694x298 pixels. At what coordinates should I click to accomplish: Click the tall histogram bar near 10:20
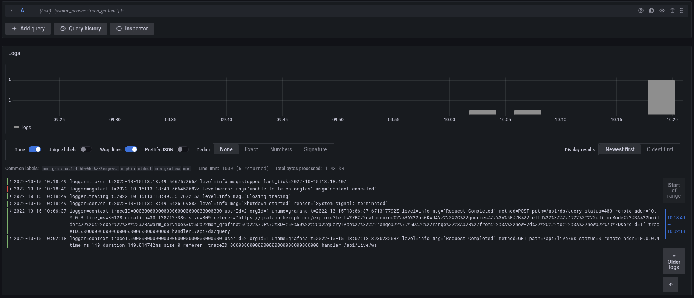(x=661, y=97)
